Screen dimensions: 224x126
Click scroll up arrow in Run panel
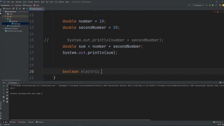click(7, 86)
